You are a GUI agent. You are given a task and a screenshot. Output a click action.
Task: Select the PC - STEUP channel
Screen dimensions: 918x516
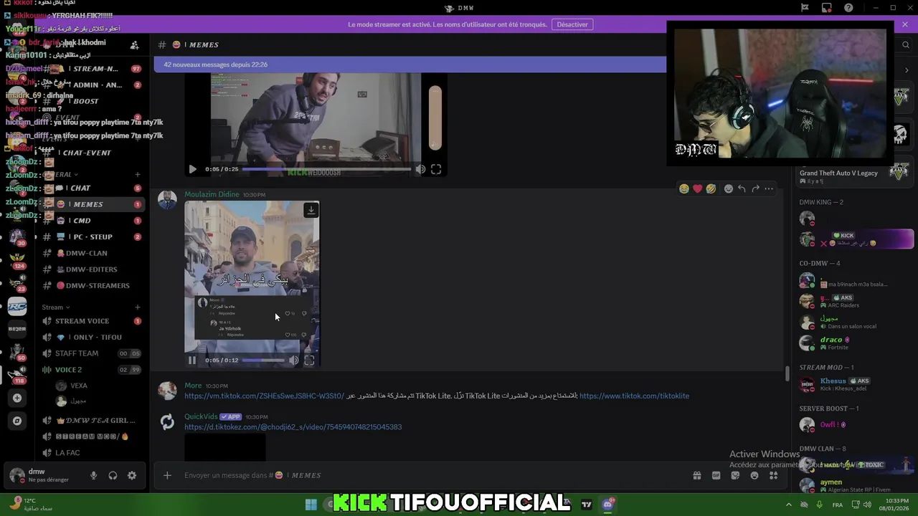click(x=92, y=236)
